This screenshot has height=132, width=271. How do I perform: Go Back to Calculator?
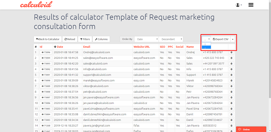(x=47, y=39)
